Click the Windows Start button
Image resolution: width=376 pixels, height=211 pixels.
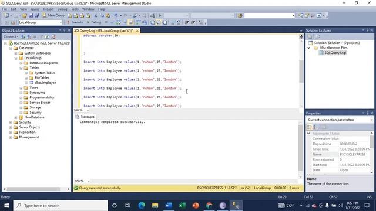point(6,206)
